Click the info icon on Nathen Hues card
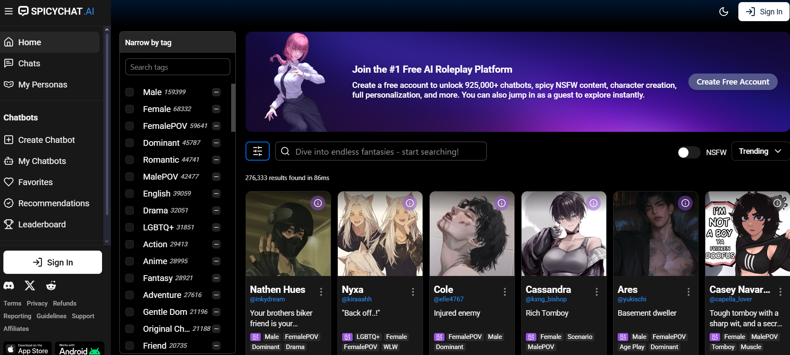790x355 pixels. [x=318, y=203]
